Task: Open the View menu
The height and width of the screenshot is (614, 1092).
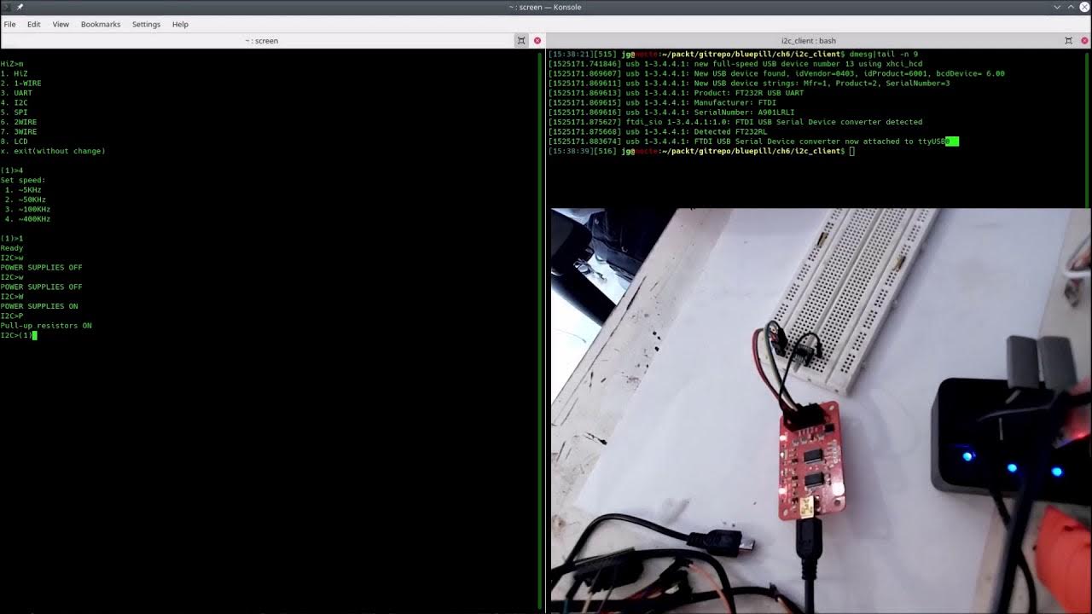Action: tap(61, 24)
